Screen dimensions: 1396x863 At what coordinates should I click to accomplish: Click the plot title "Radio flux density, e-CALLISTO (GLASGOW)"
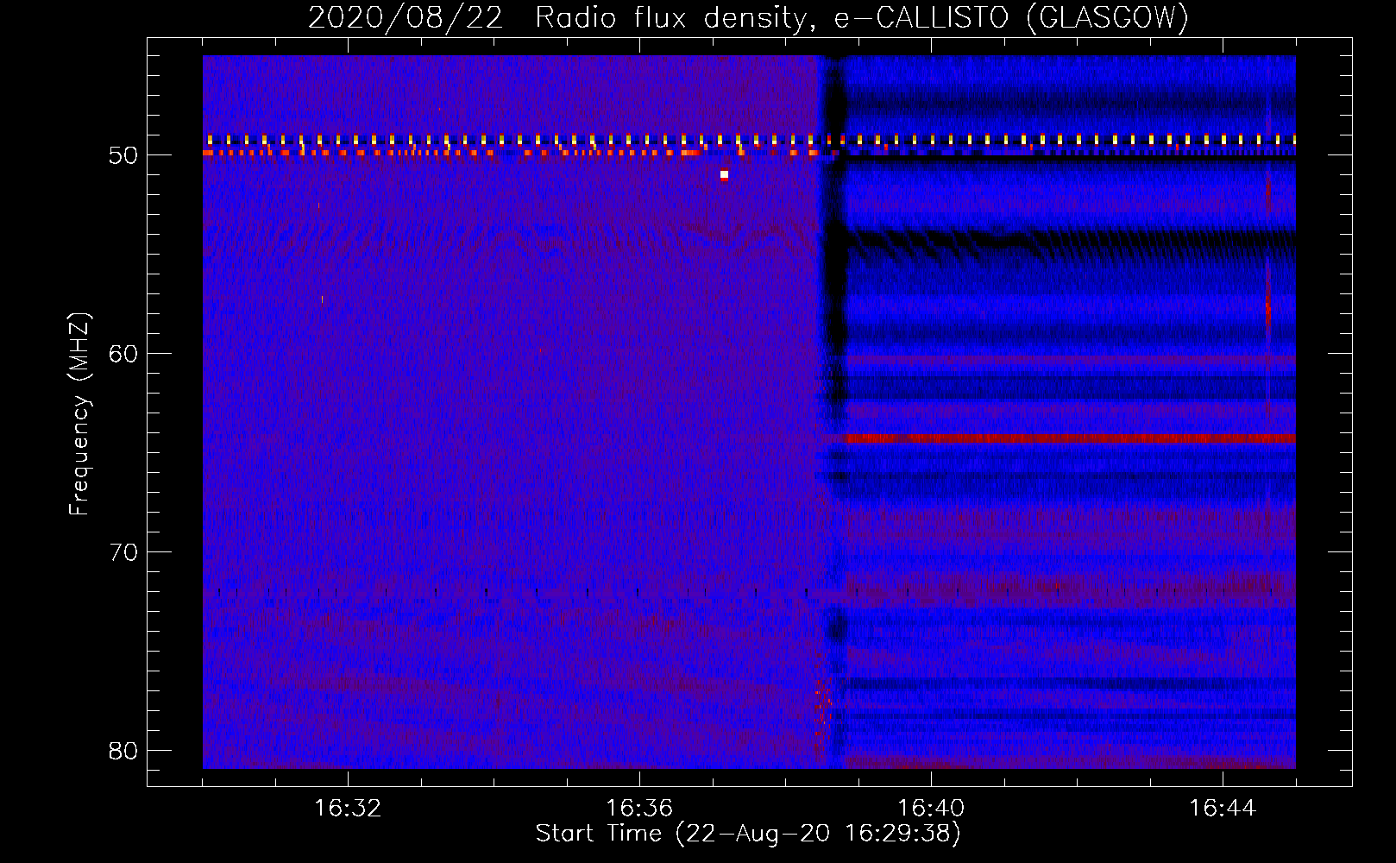click(862, 18)
